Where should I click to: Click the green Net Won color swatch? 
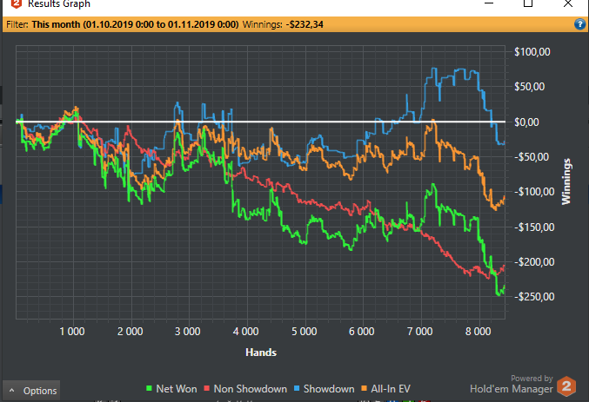point(149,388)
